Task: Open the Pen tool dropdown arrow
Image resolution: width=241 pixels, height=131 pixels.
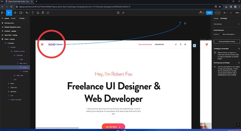Action: 29,13
